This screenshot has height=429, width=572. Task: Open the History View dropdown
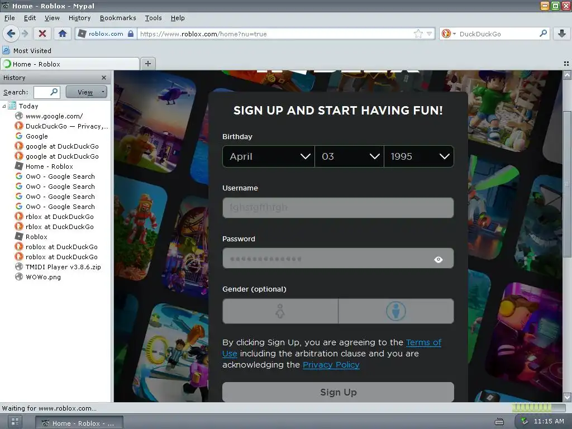pyautogui.click(x=87, y=92)
